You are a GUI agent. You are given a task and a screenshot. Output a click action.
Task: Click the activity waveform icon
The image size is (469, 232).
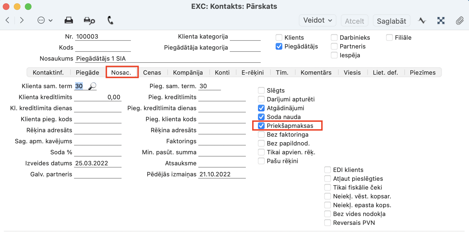coord(422,21)
